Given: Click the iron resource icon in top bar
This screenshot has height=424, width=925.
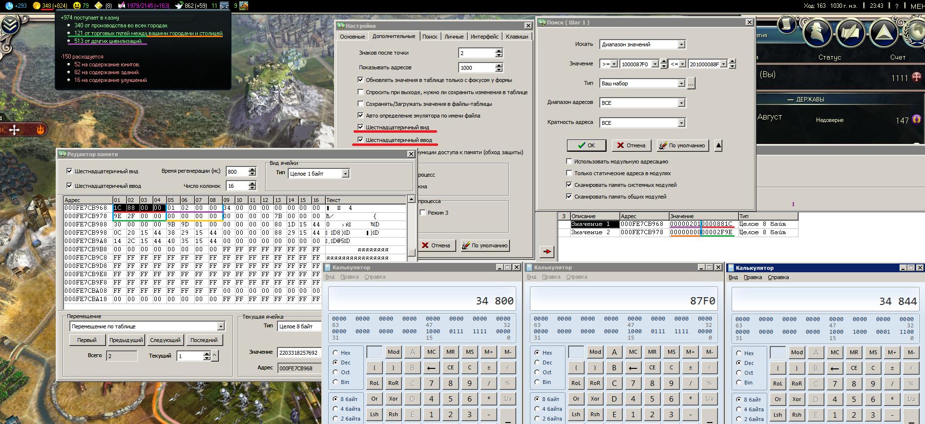Looking at the screenshot, I should tap(224, 6).
